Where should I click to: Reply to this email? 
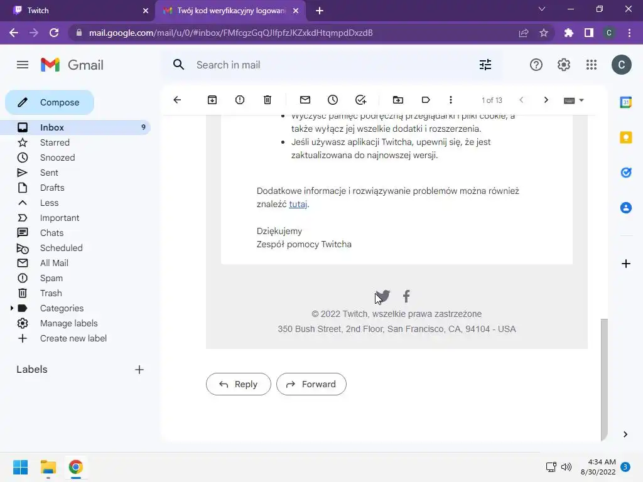(238, 384)
